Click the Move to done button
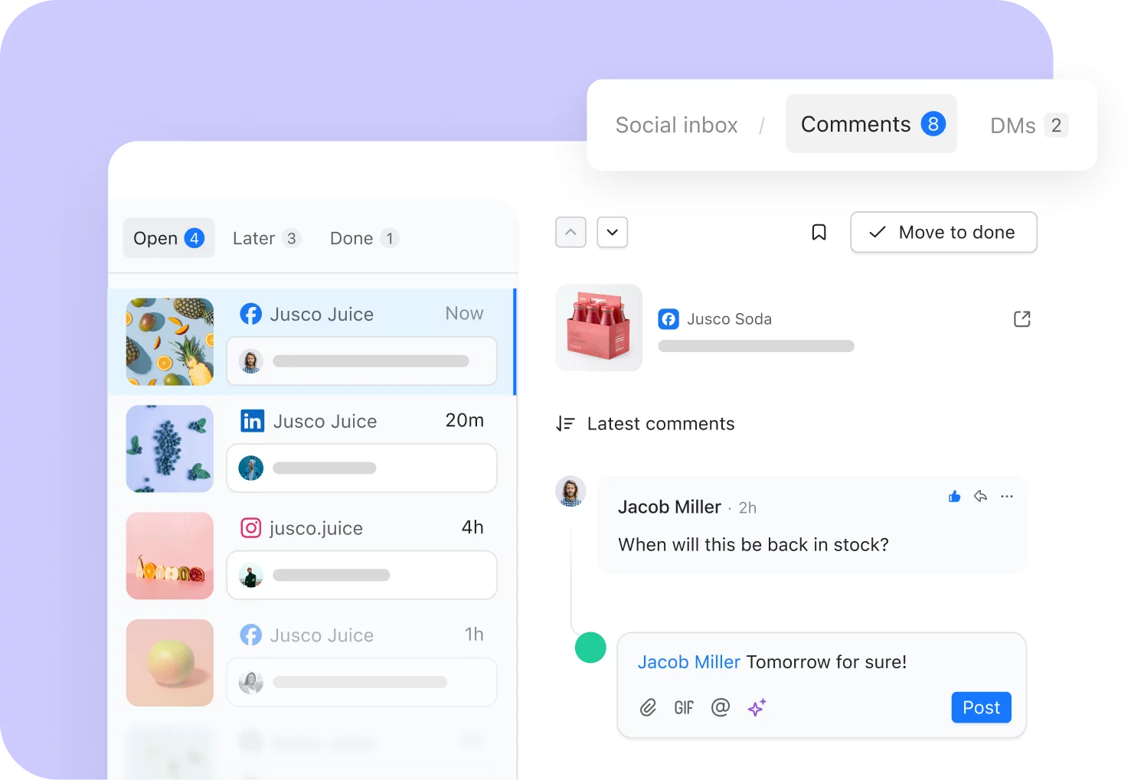The width and height of the screenshot is (1144, 780). click(943, 233)
